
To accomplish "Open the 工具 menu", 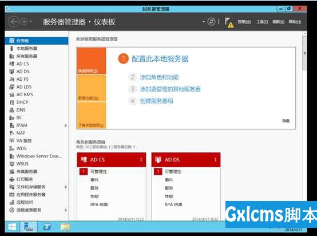I will 262,22.
